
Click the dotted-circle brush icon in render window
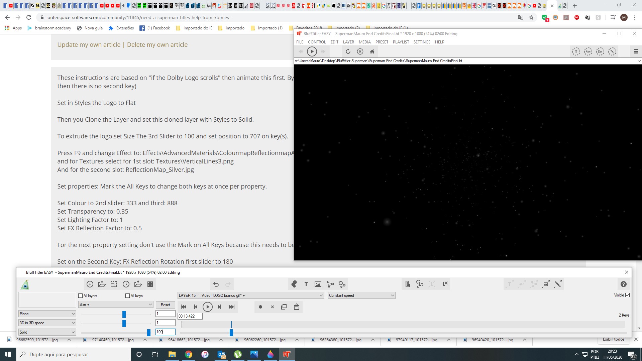[612, 51]
